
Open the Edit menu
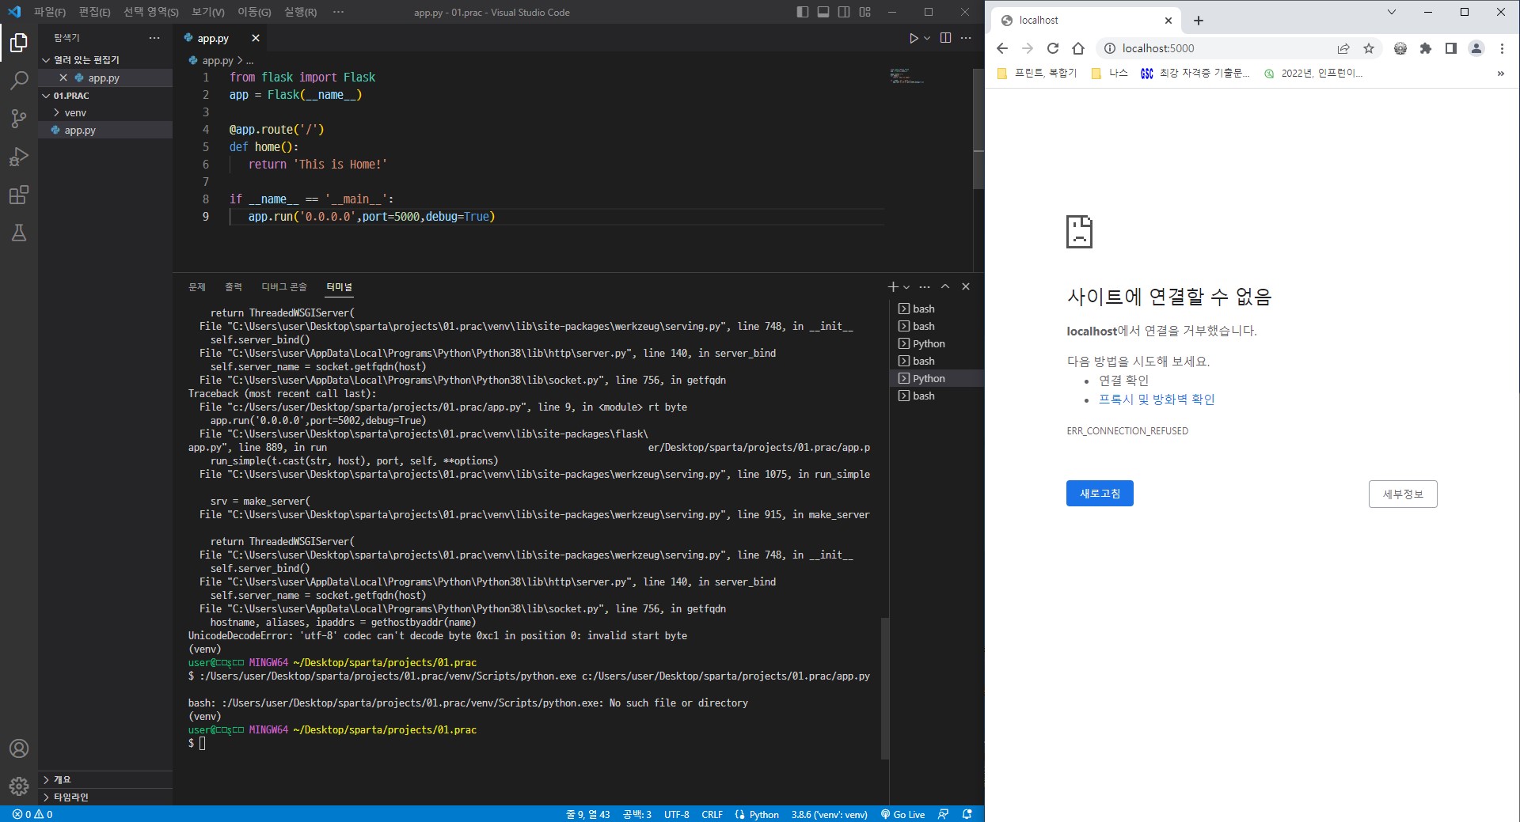click(x=95, y=12)
